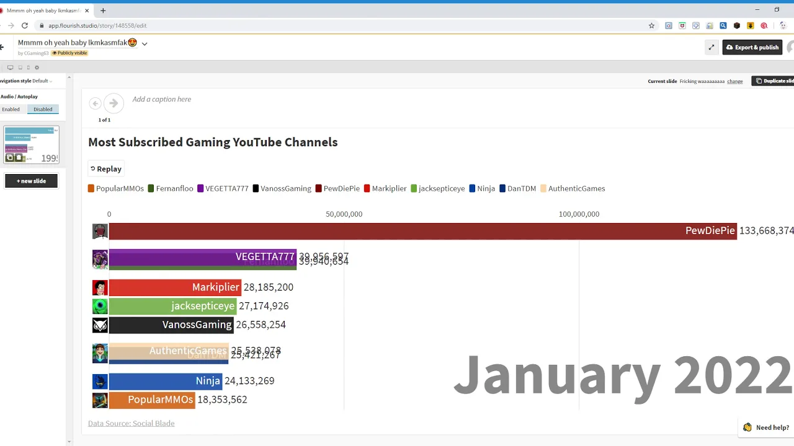The width and height of the screenshot is (794, 446).
Task: Click the chart title text
Action: pyautogui.click(x=213, y=142)
